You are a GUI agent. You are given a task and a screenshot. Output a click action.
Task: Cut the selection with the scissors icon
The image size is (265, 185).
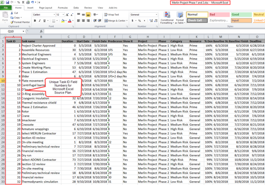coord(12,13)
